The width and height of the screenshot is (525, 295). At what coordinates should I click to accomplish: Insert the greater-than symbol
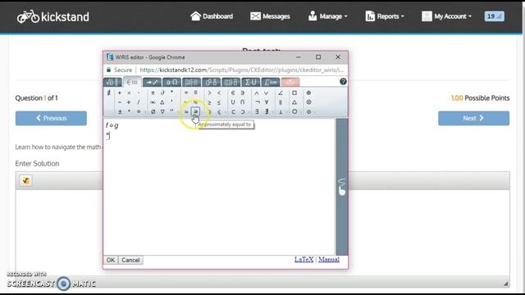click(x=210, y=93)
